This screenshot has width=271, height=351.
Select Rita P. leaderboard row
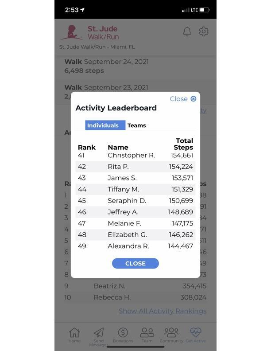point(135,167)
